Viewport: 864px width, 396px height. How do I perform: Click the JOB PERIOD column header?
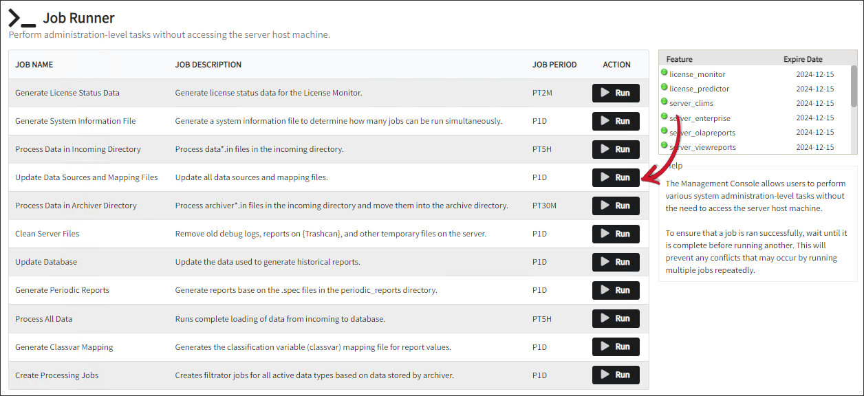coord(554,65)
